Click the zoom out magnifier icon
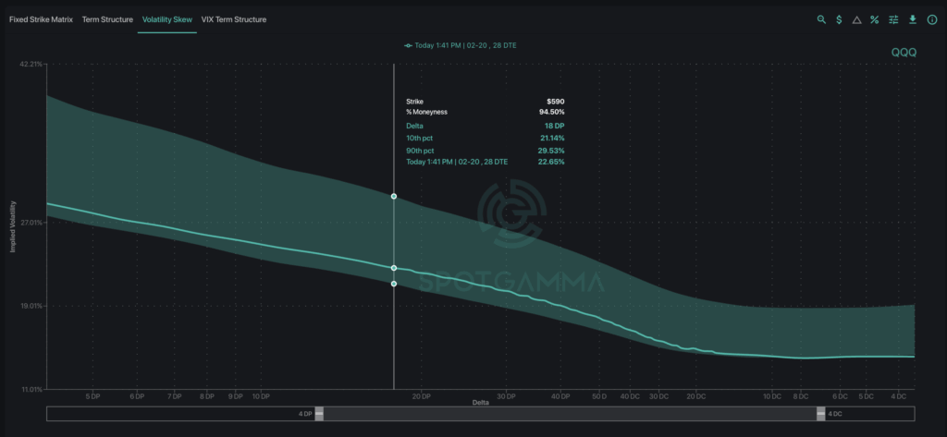947x437 pixels. (x=821, y=19)
